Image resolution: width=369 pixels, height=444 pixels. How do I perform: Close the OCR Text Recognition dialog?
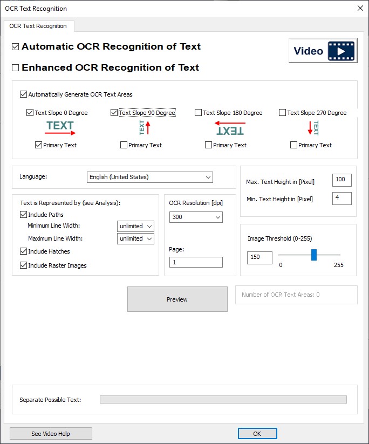(360, 8)
